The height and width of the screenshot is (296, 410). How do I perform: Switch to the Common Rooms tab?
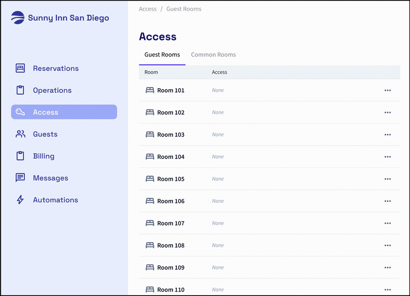point(213,55)
